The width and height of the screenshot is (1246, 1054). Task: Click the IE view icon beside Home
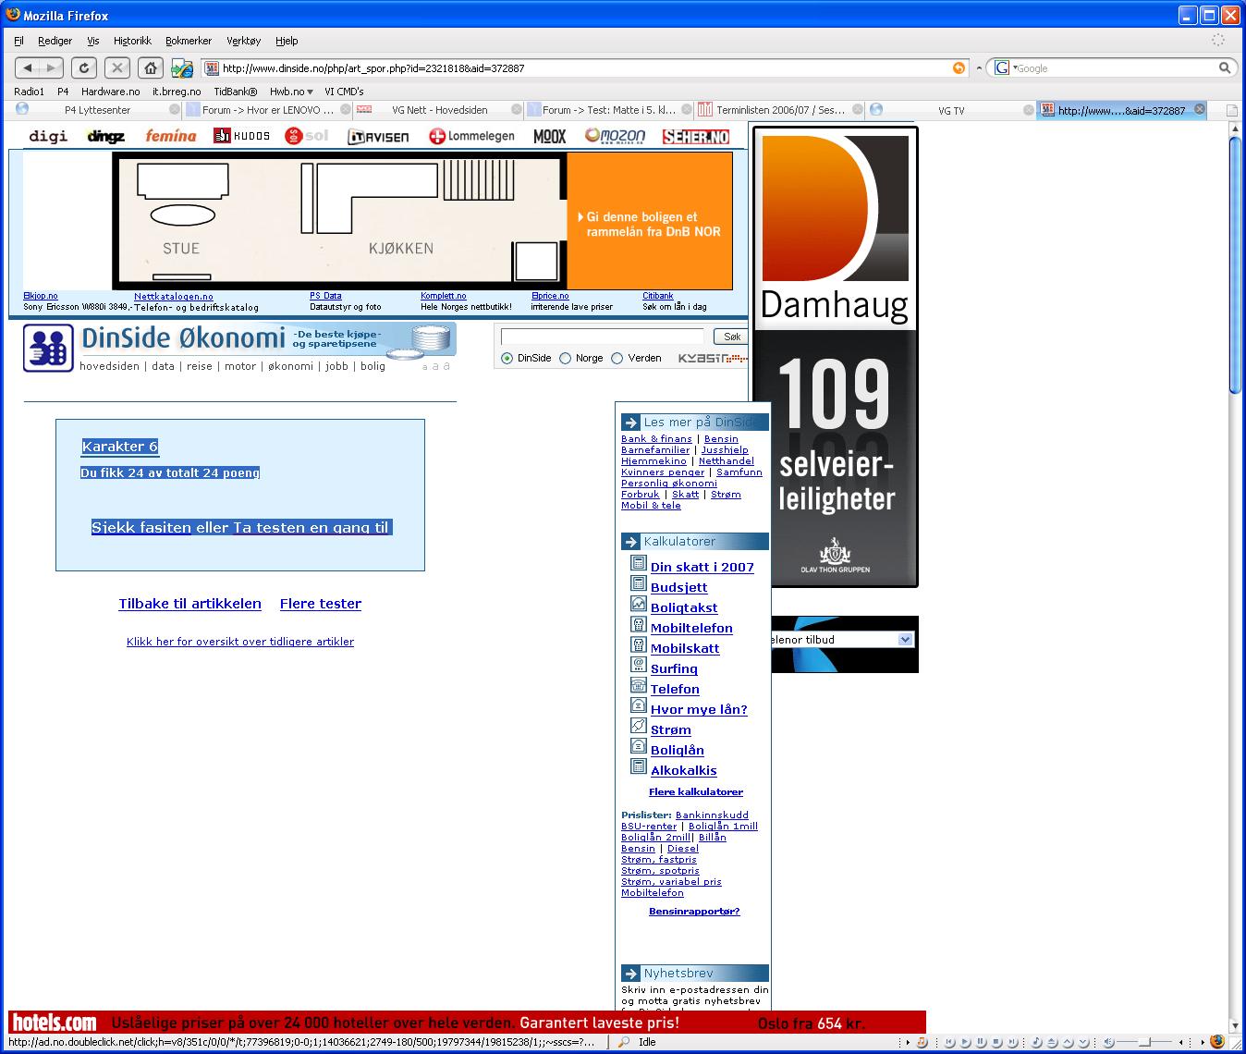182,68
